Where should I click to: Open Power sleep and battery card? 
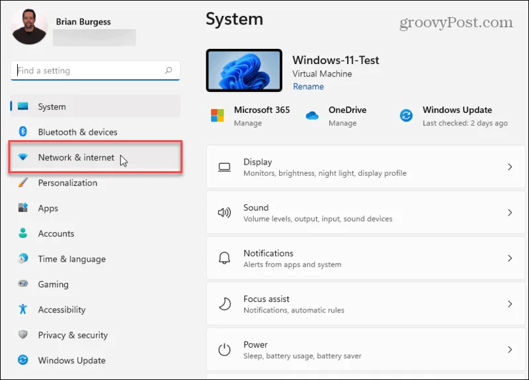click(366, 350)
